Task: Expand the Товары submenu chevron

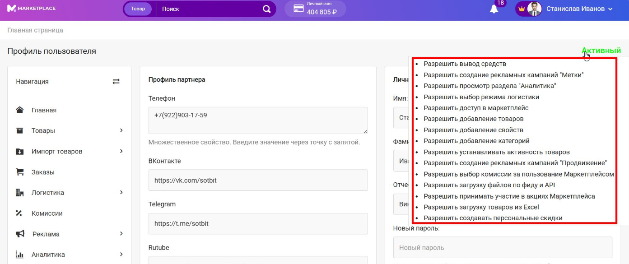Action: 121,130
